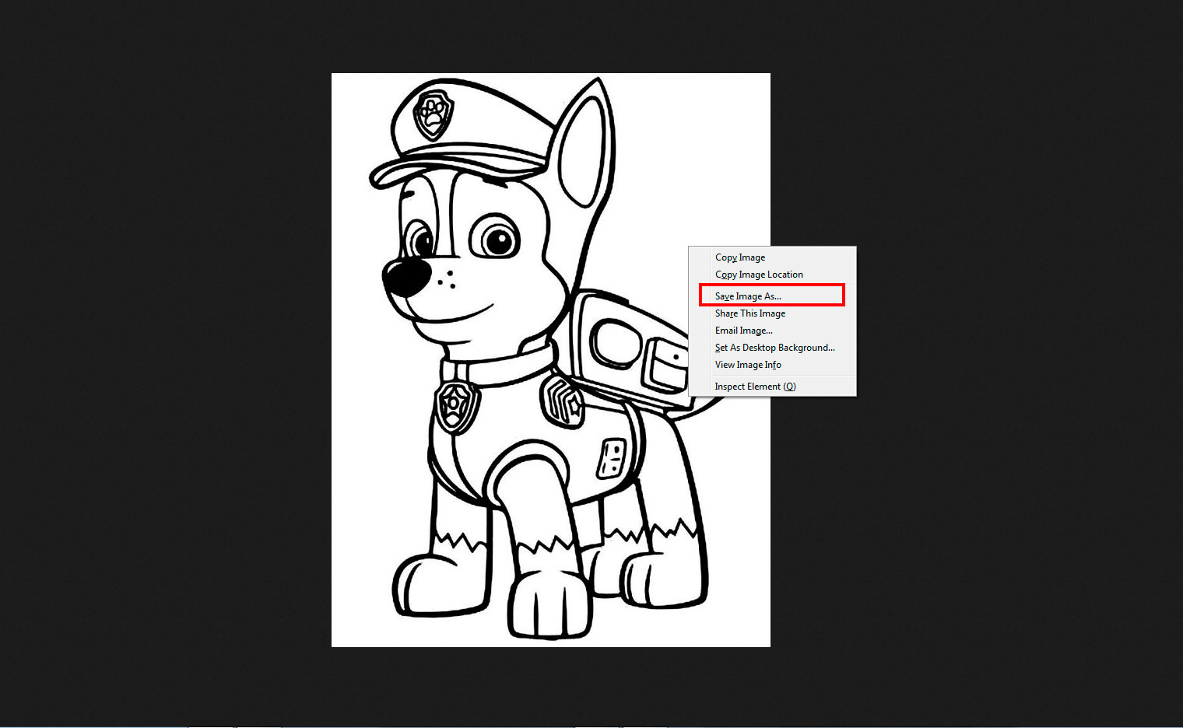Screen dimensions: 1183x728
Task: Choose Copy Image from the context menu
Action: coord(772,257)
